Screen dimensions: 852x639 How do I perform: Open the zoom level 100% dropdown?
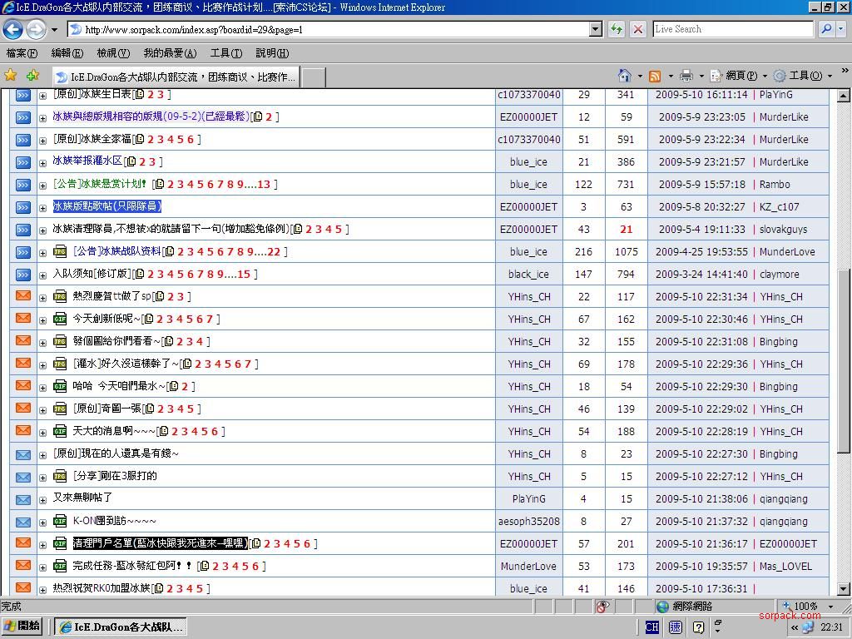click(x=829, y=607)
